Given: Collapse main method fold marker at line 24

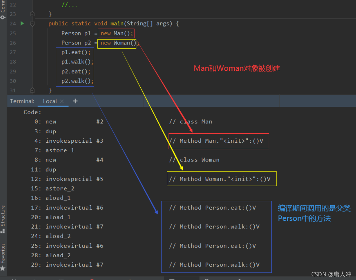Looking at the screenshot, I should click(32, 24).
